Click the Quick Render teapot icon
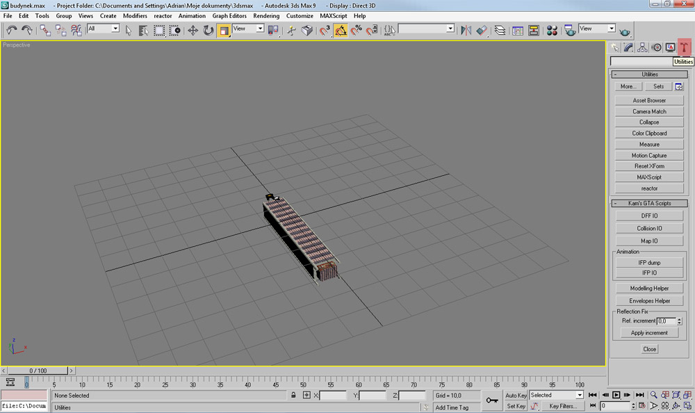This screenshot has width=695, height=413. point(625,31)
